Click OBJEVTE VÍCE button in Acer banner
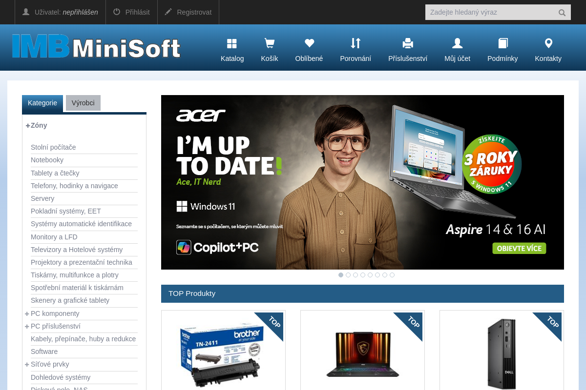Screen dimensions: 586x390 click(x=519, y=248)
